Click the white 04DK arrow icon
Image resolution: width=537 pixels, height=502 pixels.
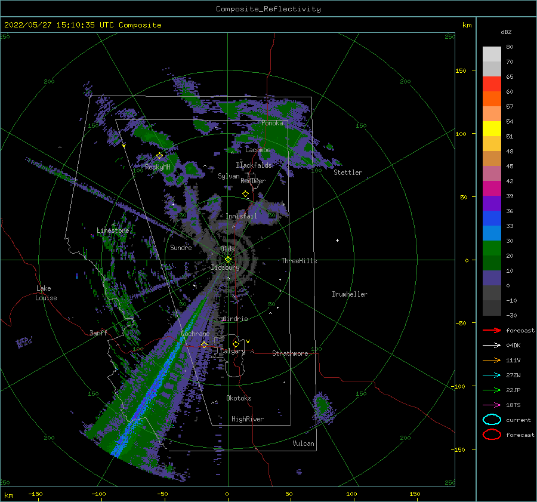(492, 346)
